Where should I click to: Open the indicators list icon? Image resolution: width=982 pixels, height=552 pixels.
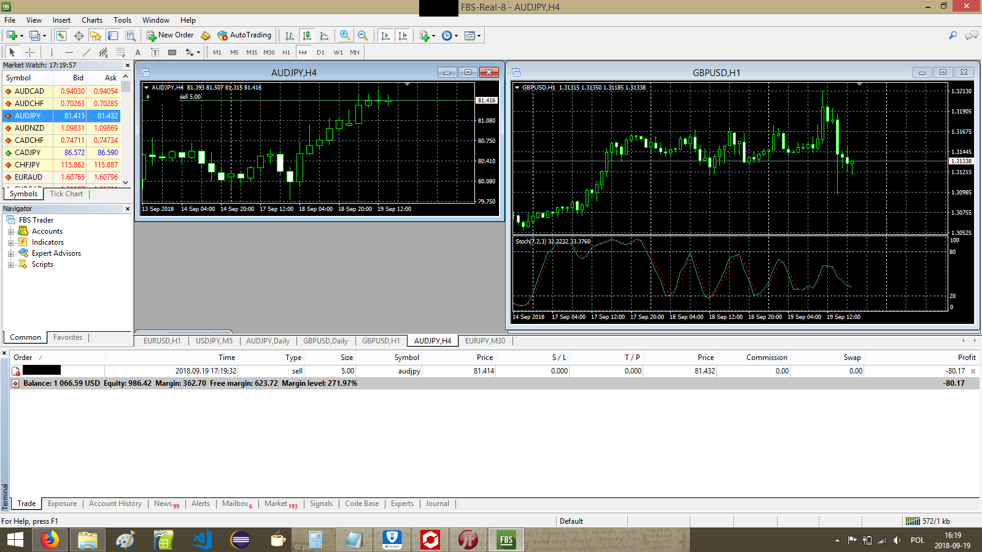point(424,36)
